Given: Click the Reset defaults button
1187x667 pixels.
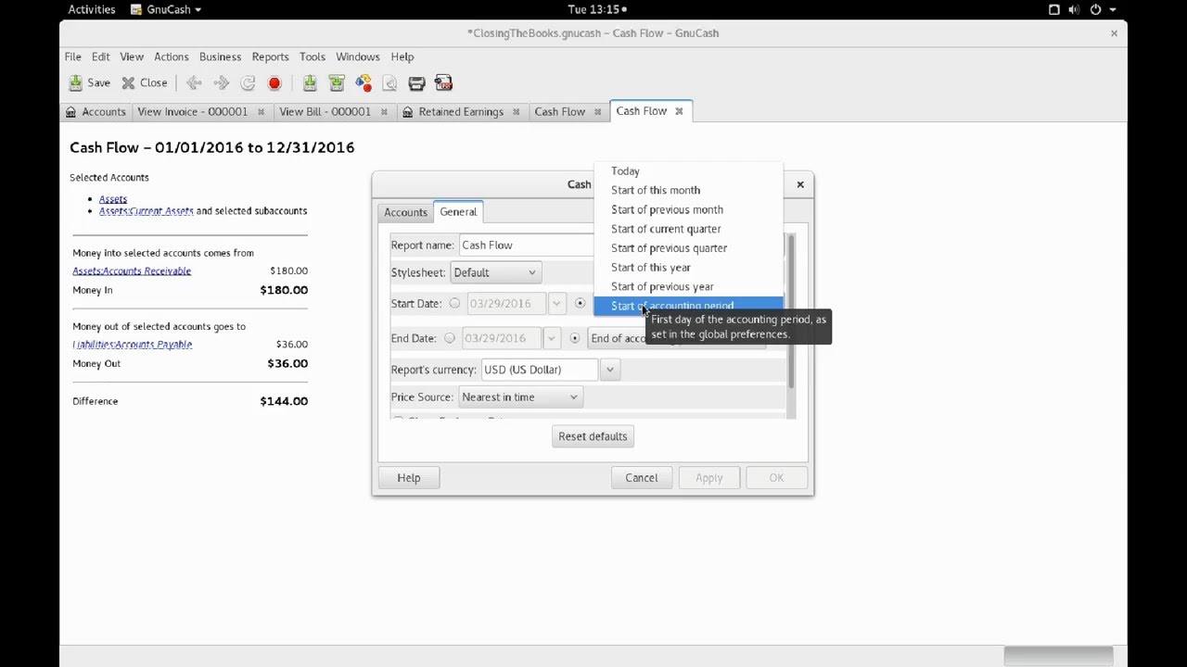Looking at the screenshot, I should coord(593,436).
